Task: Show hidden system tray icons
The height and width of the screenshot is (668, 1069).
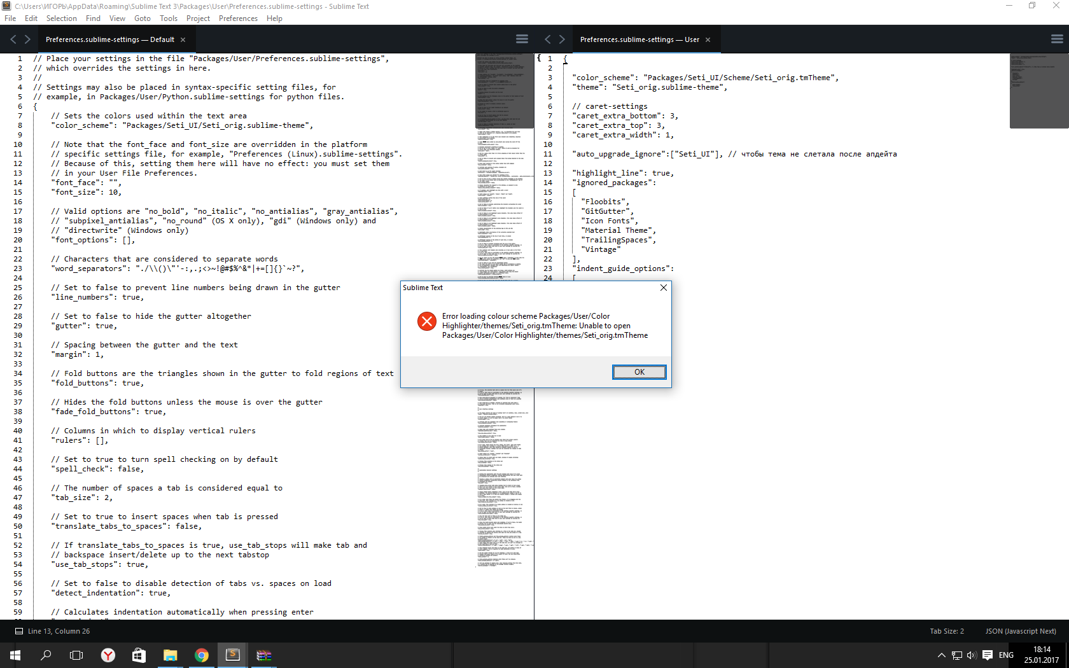Action: click(x=941, y=655)
